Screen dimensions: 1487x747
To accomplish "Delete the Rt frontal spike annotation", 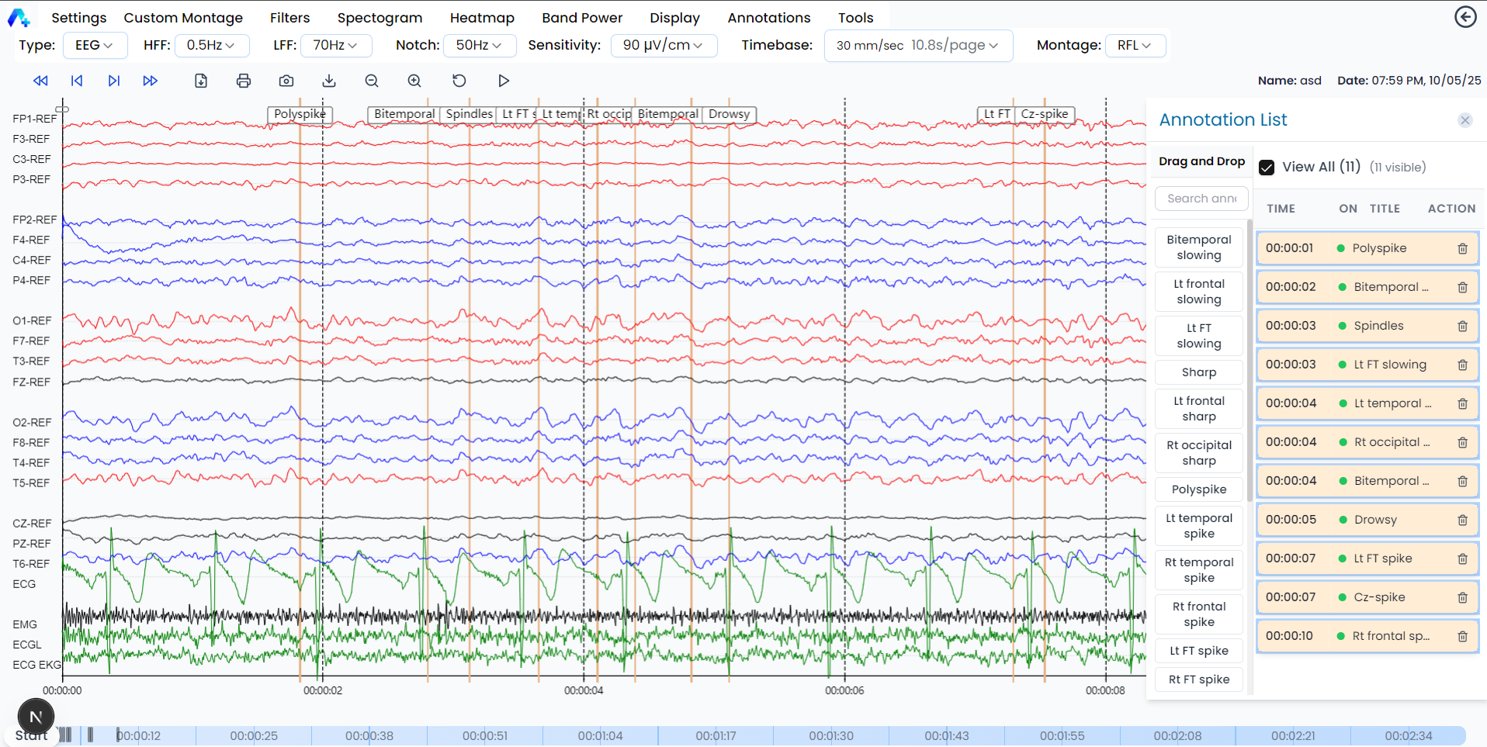I will point(1462,637).
